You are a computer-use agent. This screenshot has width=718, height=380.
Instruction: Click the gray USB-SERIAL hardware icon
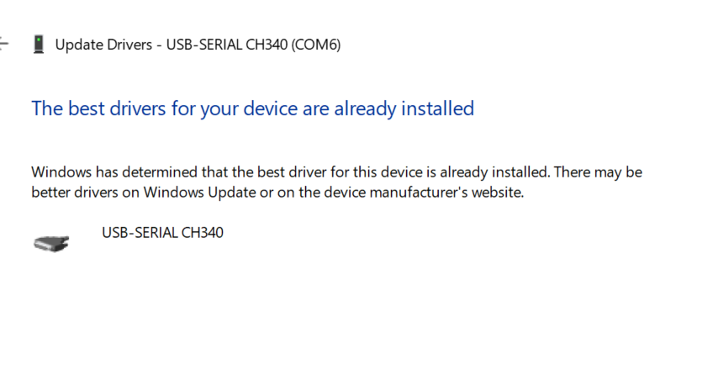51,243
